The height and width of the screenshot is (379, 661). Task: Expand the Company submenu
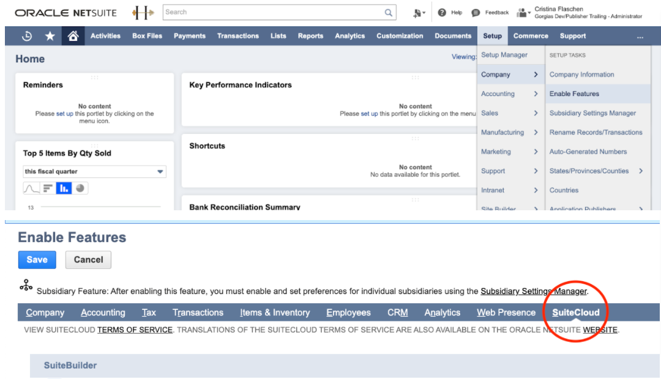point(510,75)
